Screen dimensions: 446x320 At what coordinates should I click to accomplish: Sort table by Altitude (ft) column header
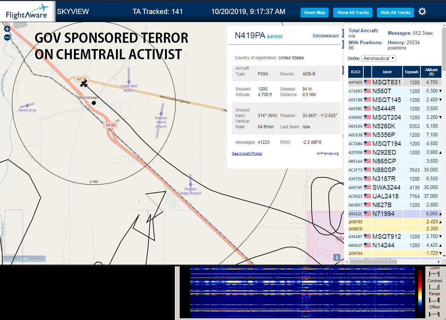click(x=431, y=72)
